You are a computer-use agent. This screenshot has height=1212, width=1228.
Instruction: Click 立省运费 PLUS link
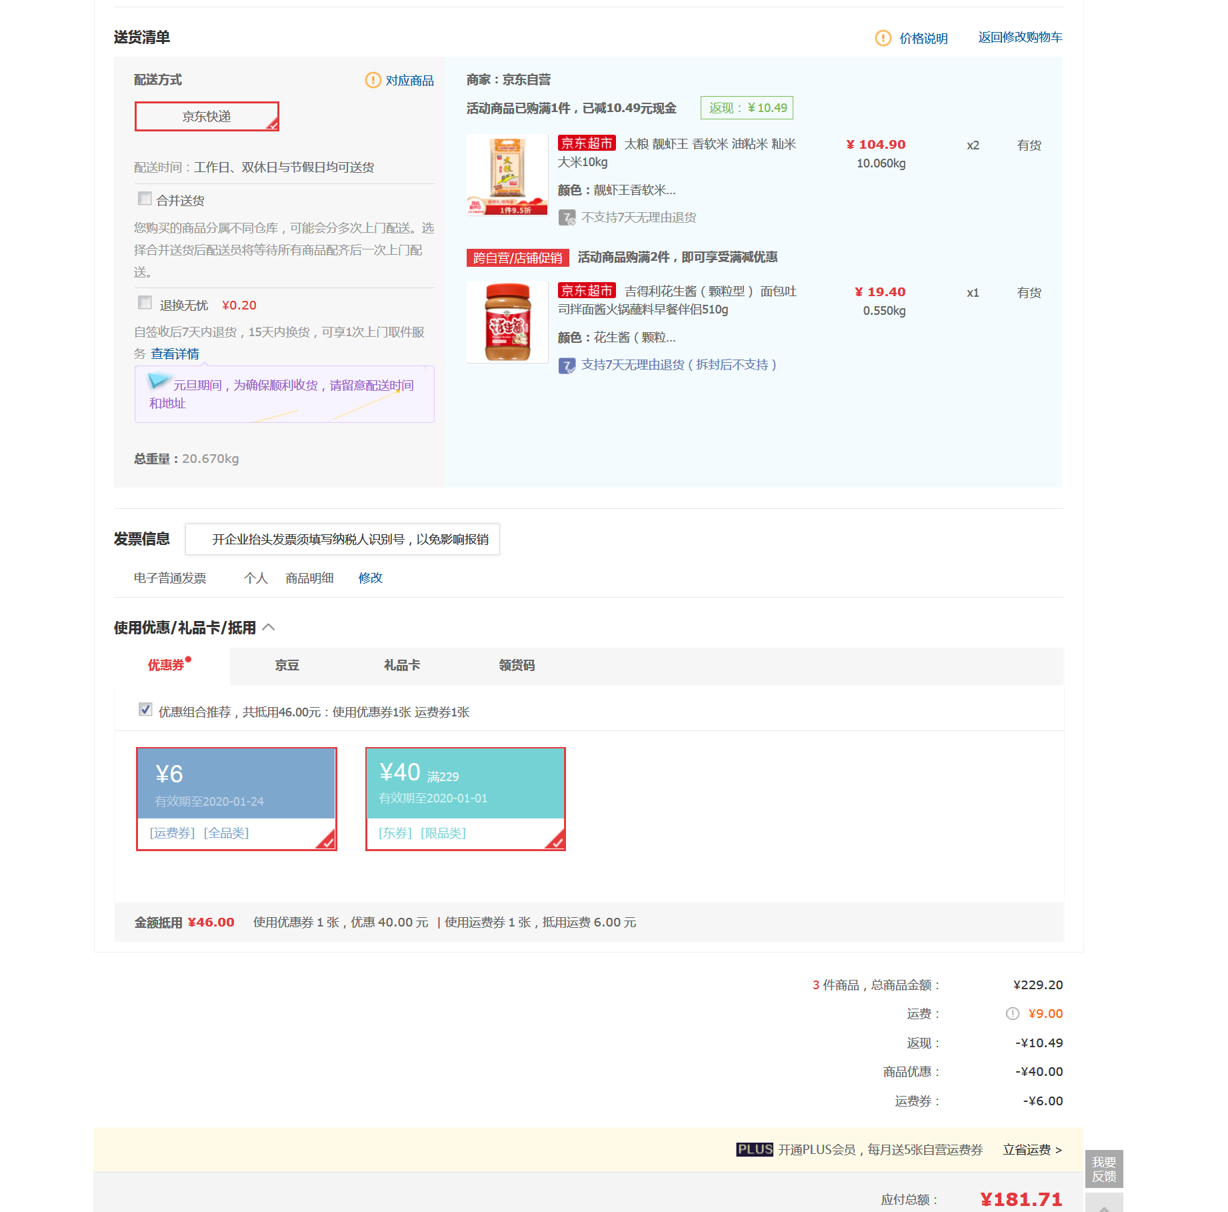[x=1032, y=1150]
